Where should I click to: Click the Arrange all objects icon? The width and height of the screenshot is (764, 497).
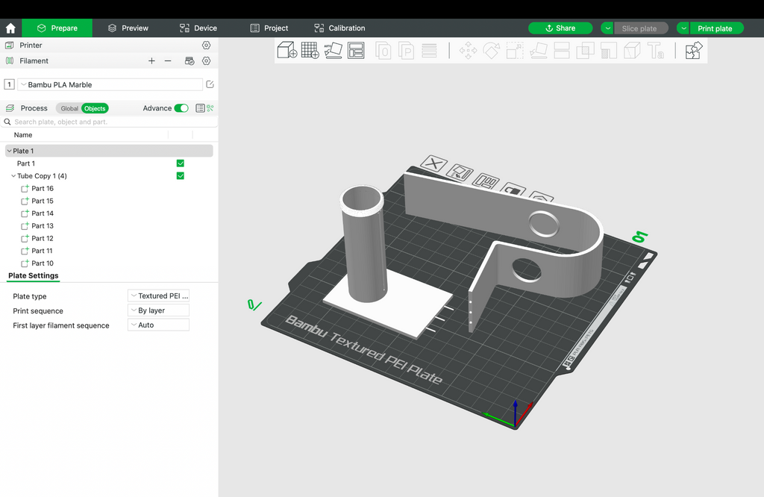pos(356,50)
